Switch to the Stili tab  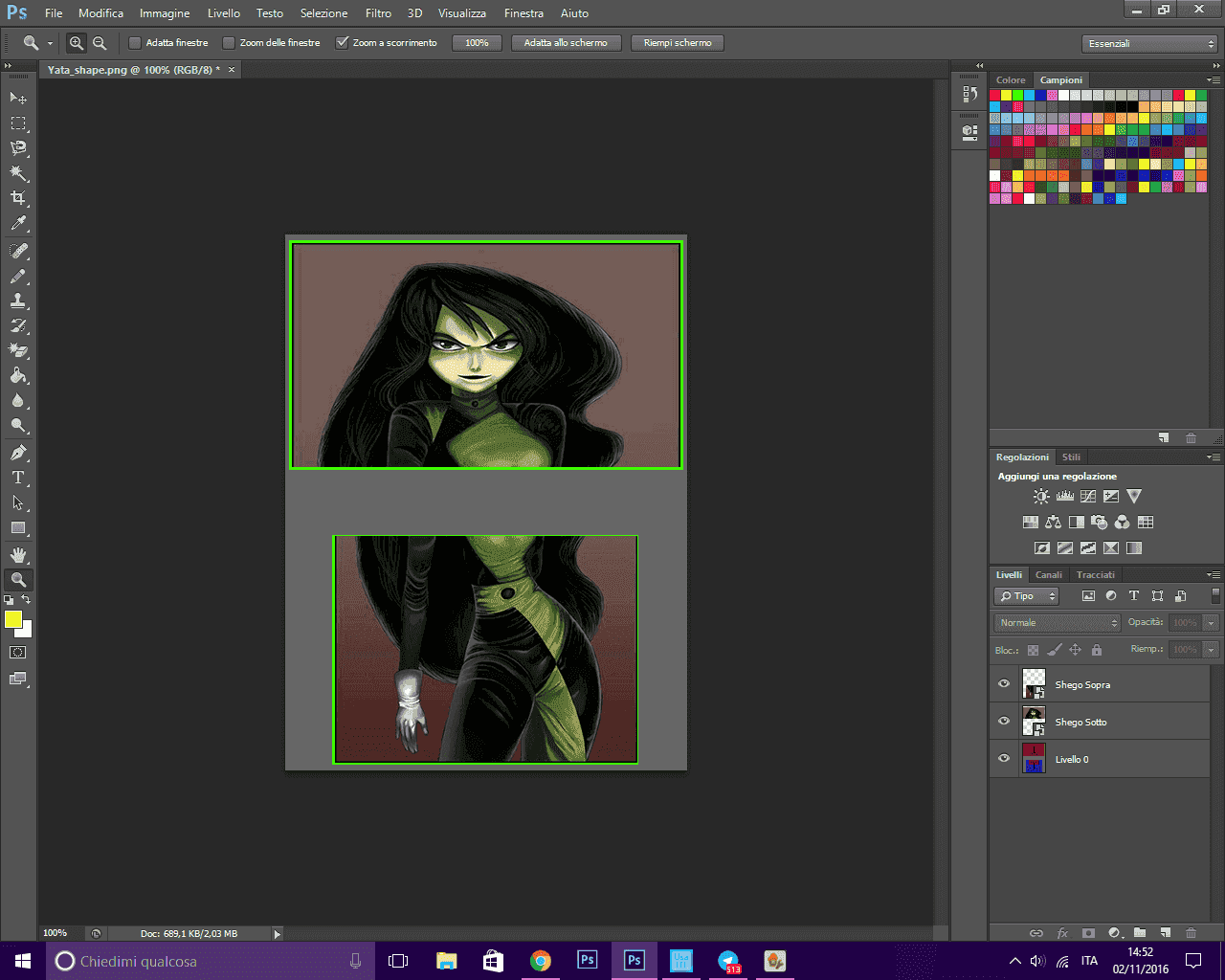1072,457
